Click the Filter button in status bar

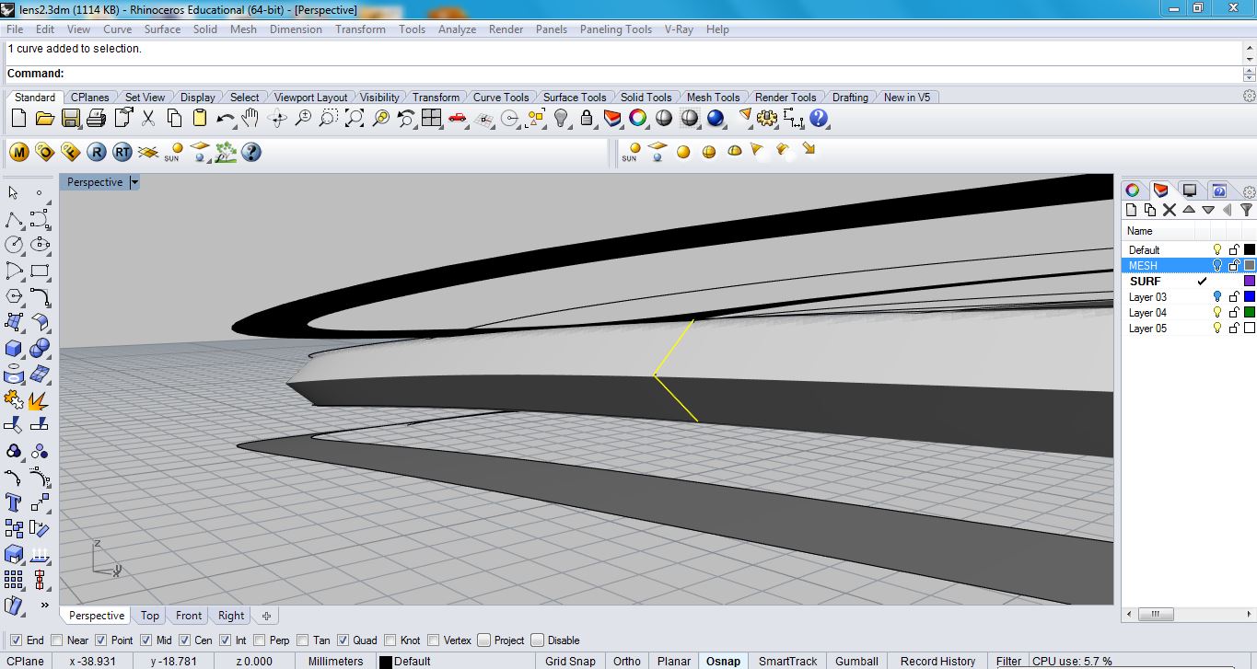point(1009,661)
